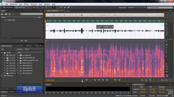The image size is (174, 97).
Task: Start recording with the Record button
Action: tap(111, 80)
